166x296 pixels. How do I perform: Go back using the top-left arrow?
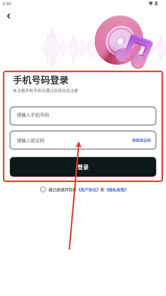tap(8, 16)
